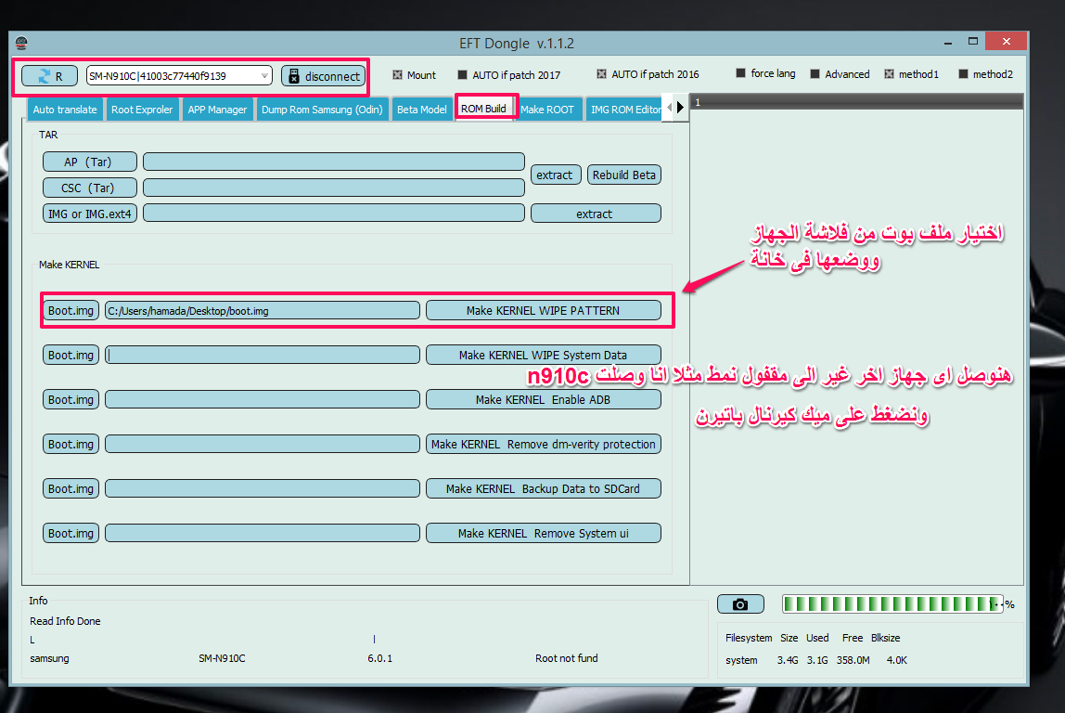
Task: Click Make KERNEL WIPE PATTERN
Action: [x=544, y=311]
